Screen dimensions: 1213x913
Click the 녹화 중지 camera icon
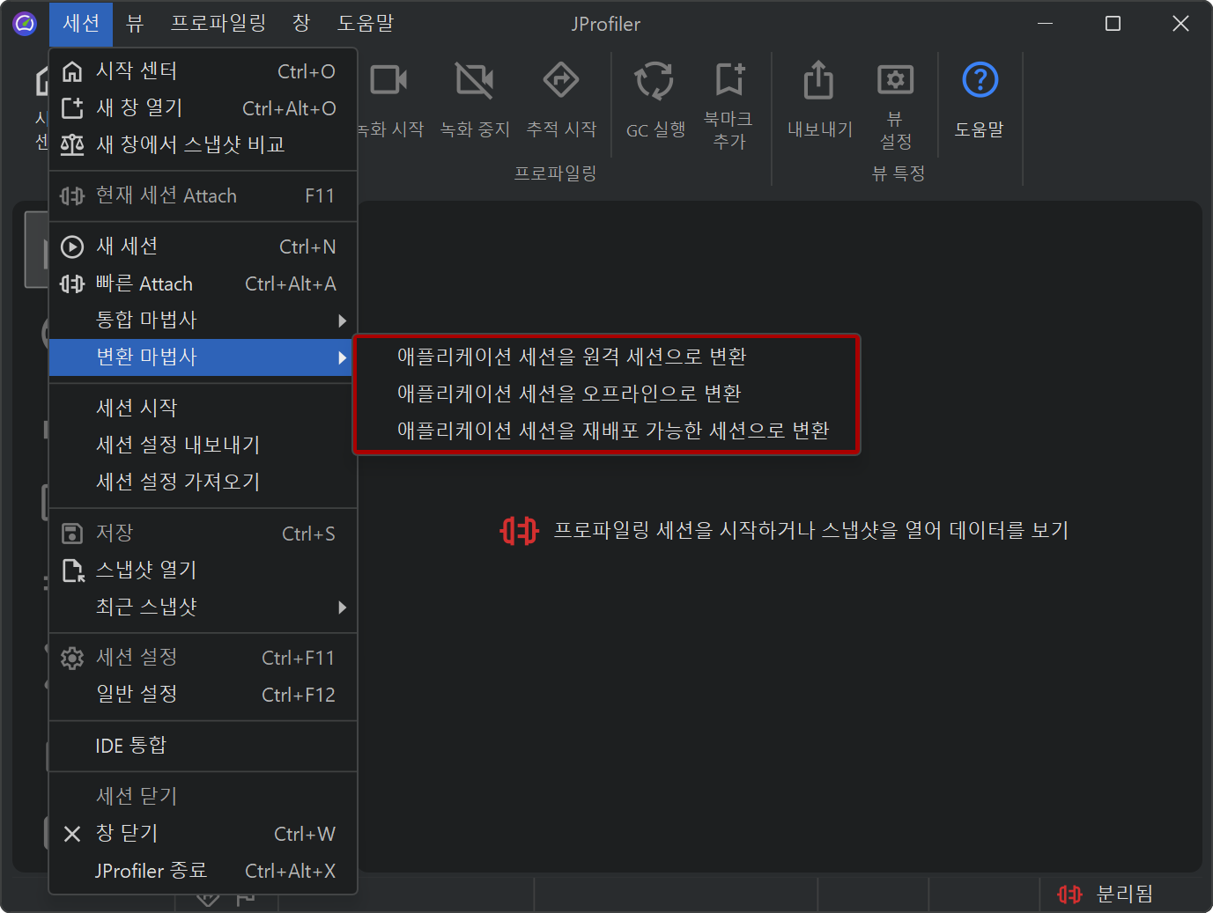tap(475, 81)
